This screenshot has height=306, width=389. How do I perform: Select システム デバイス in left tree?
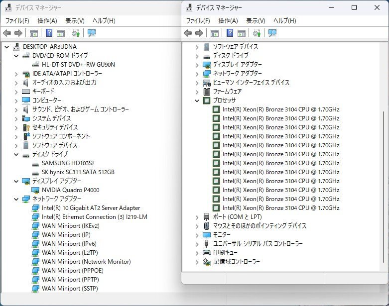(52, 118)
